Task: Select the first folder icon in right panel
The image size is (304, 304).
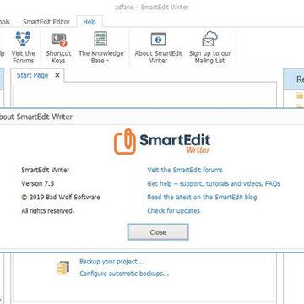Action: point(300,95)
